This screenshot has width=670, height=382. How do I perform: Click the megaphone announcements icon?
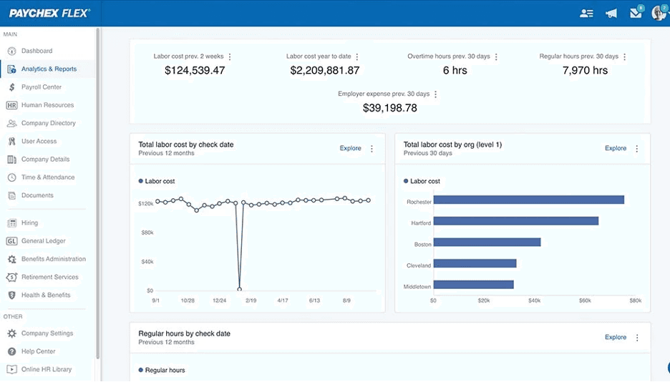611,13
